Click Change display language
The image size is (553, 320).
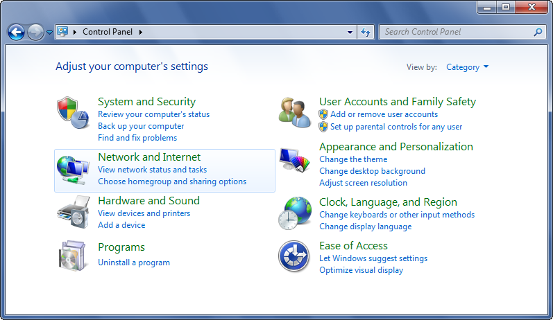coord(366,226)
